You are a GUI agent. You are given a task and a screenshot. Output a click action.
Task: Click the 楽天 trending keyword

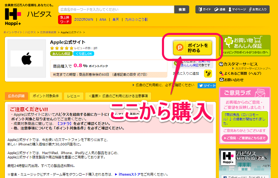(116, 19)
